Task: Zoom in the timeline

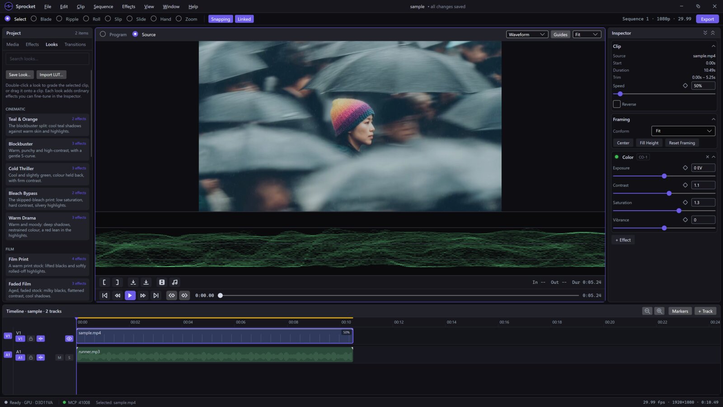Action: pos(659,311)
